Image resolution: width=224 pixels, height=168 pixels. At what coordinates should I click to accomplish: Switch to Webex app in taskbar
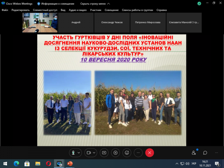click(x=59, y=163)
